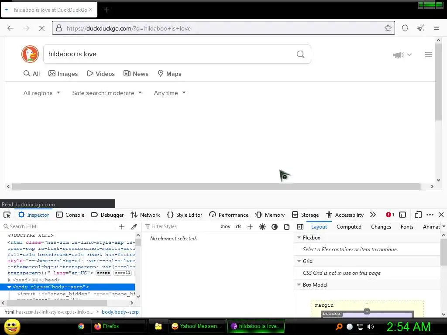Add a new style rule

(x=250, y=227)
